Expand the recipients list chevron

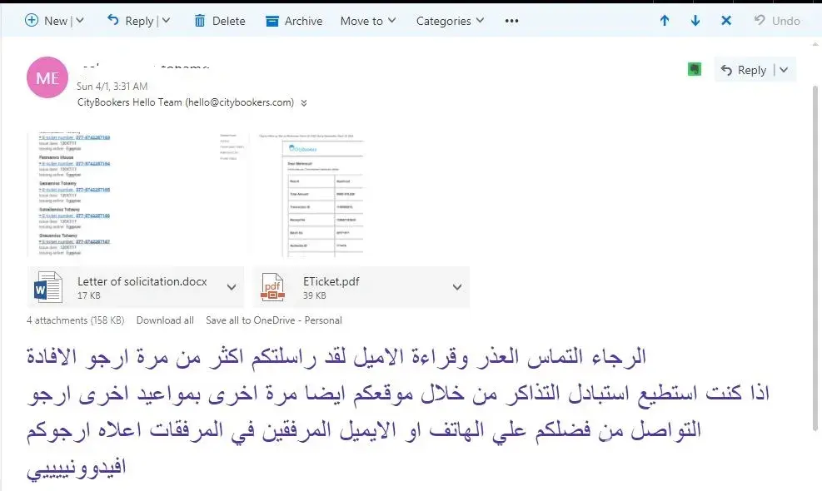[303, 102]
